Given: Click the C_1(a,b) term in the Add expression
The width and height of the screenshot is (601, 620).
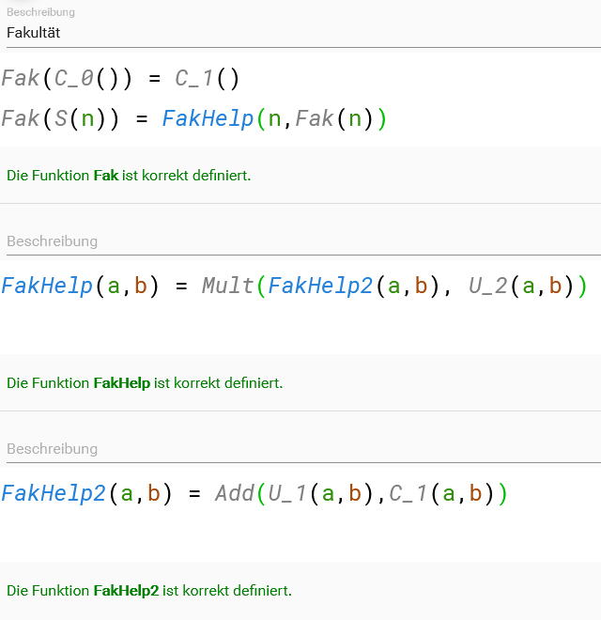Looking at the screenshot, I should tap(441, 493).
